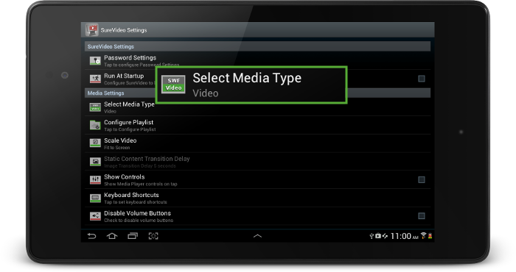Expand the up chevron in navigation bar
Viewport: 516px width, 272px height.
click(258, 236)
